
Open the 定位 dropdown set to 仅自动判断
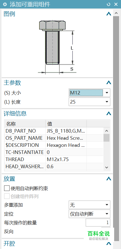(90, 214)
